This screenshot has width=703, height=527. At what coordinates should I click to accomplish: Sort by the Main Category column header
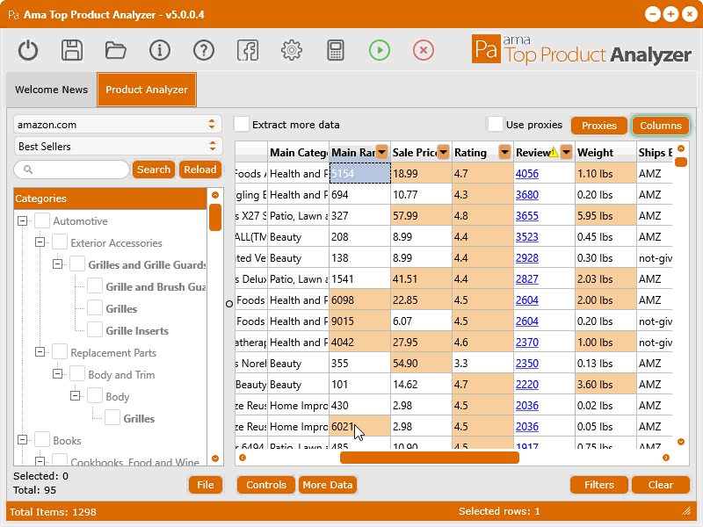click(x=299, y=152)
